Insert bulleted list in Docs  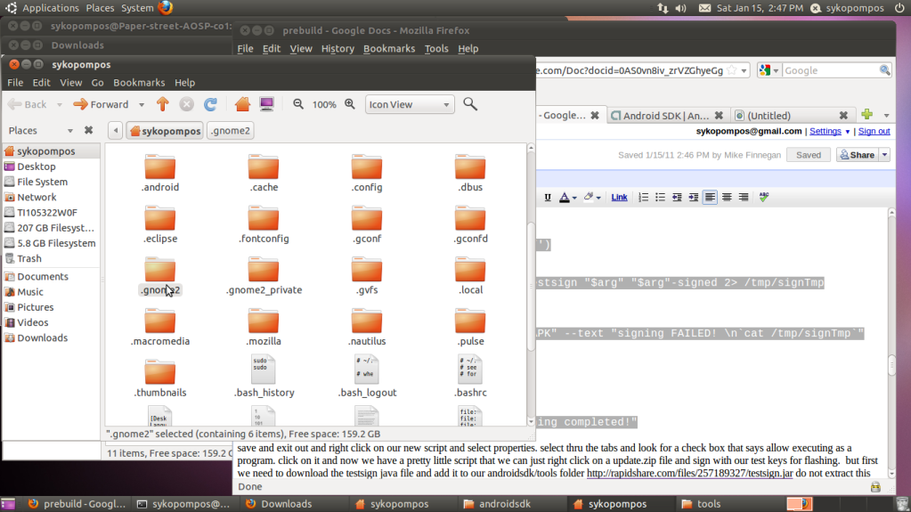660,197
